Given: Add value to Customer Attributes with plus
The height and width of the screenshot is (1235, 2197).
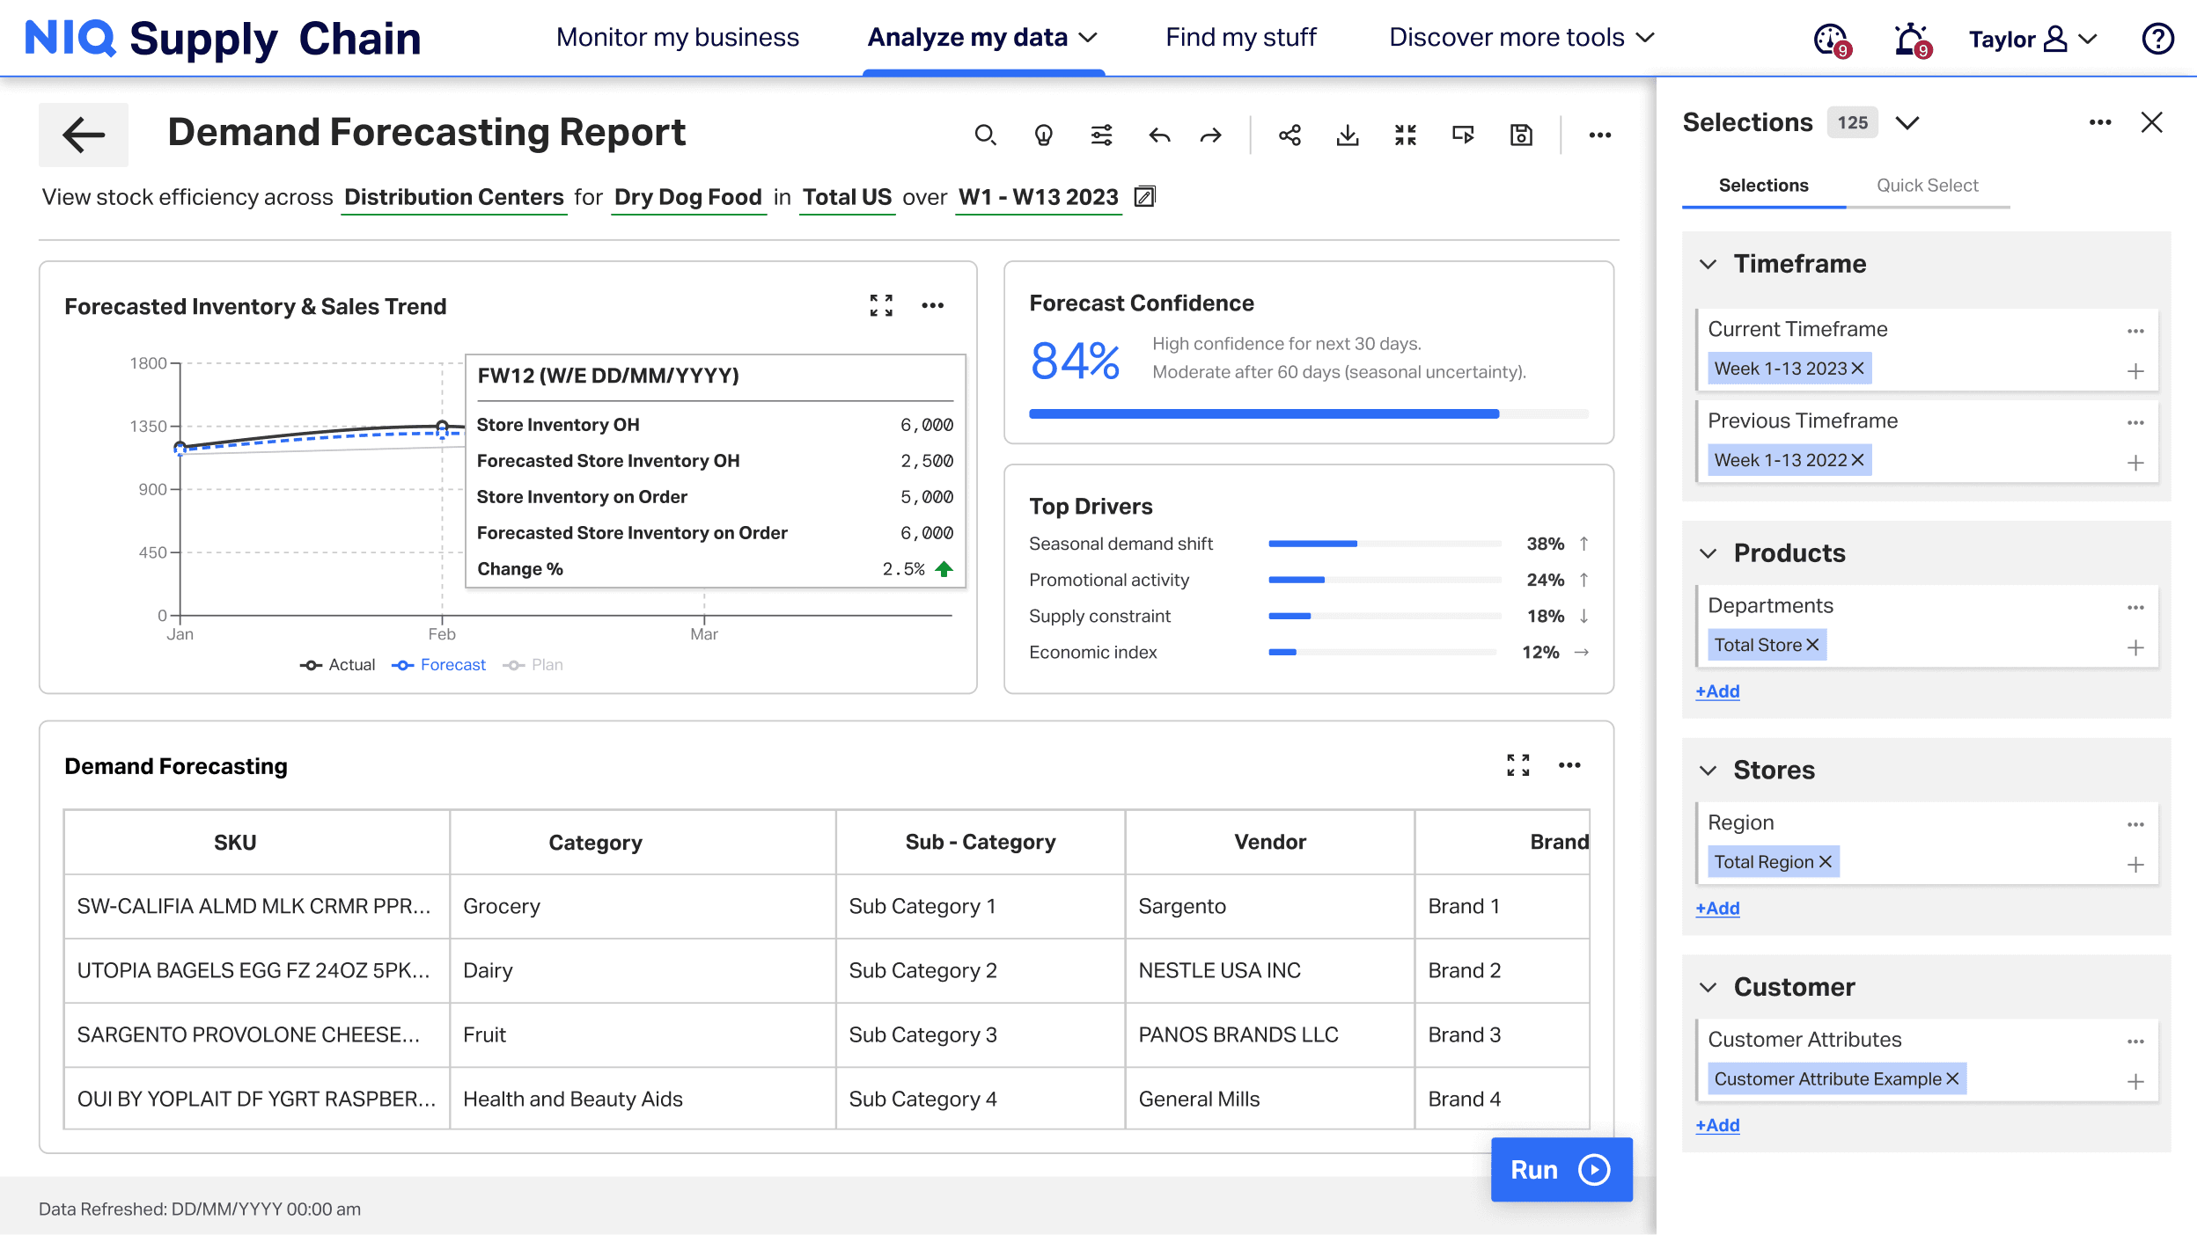Looking at the screenshot, I should pos(2135,1082).
